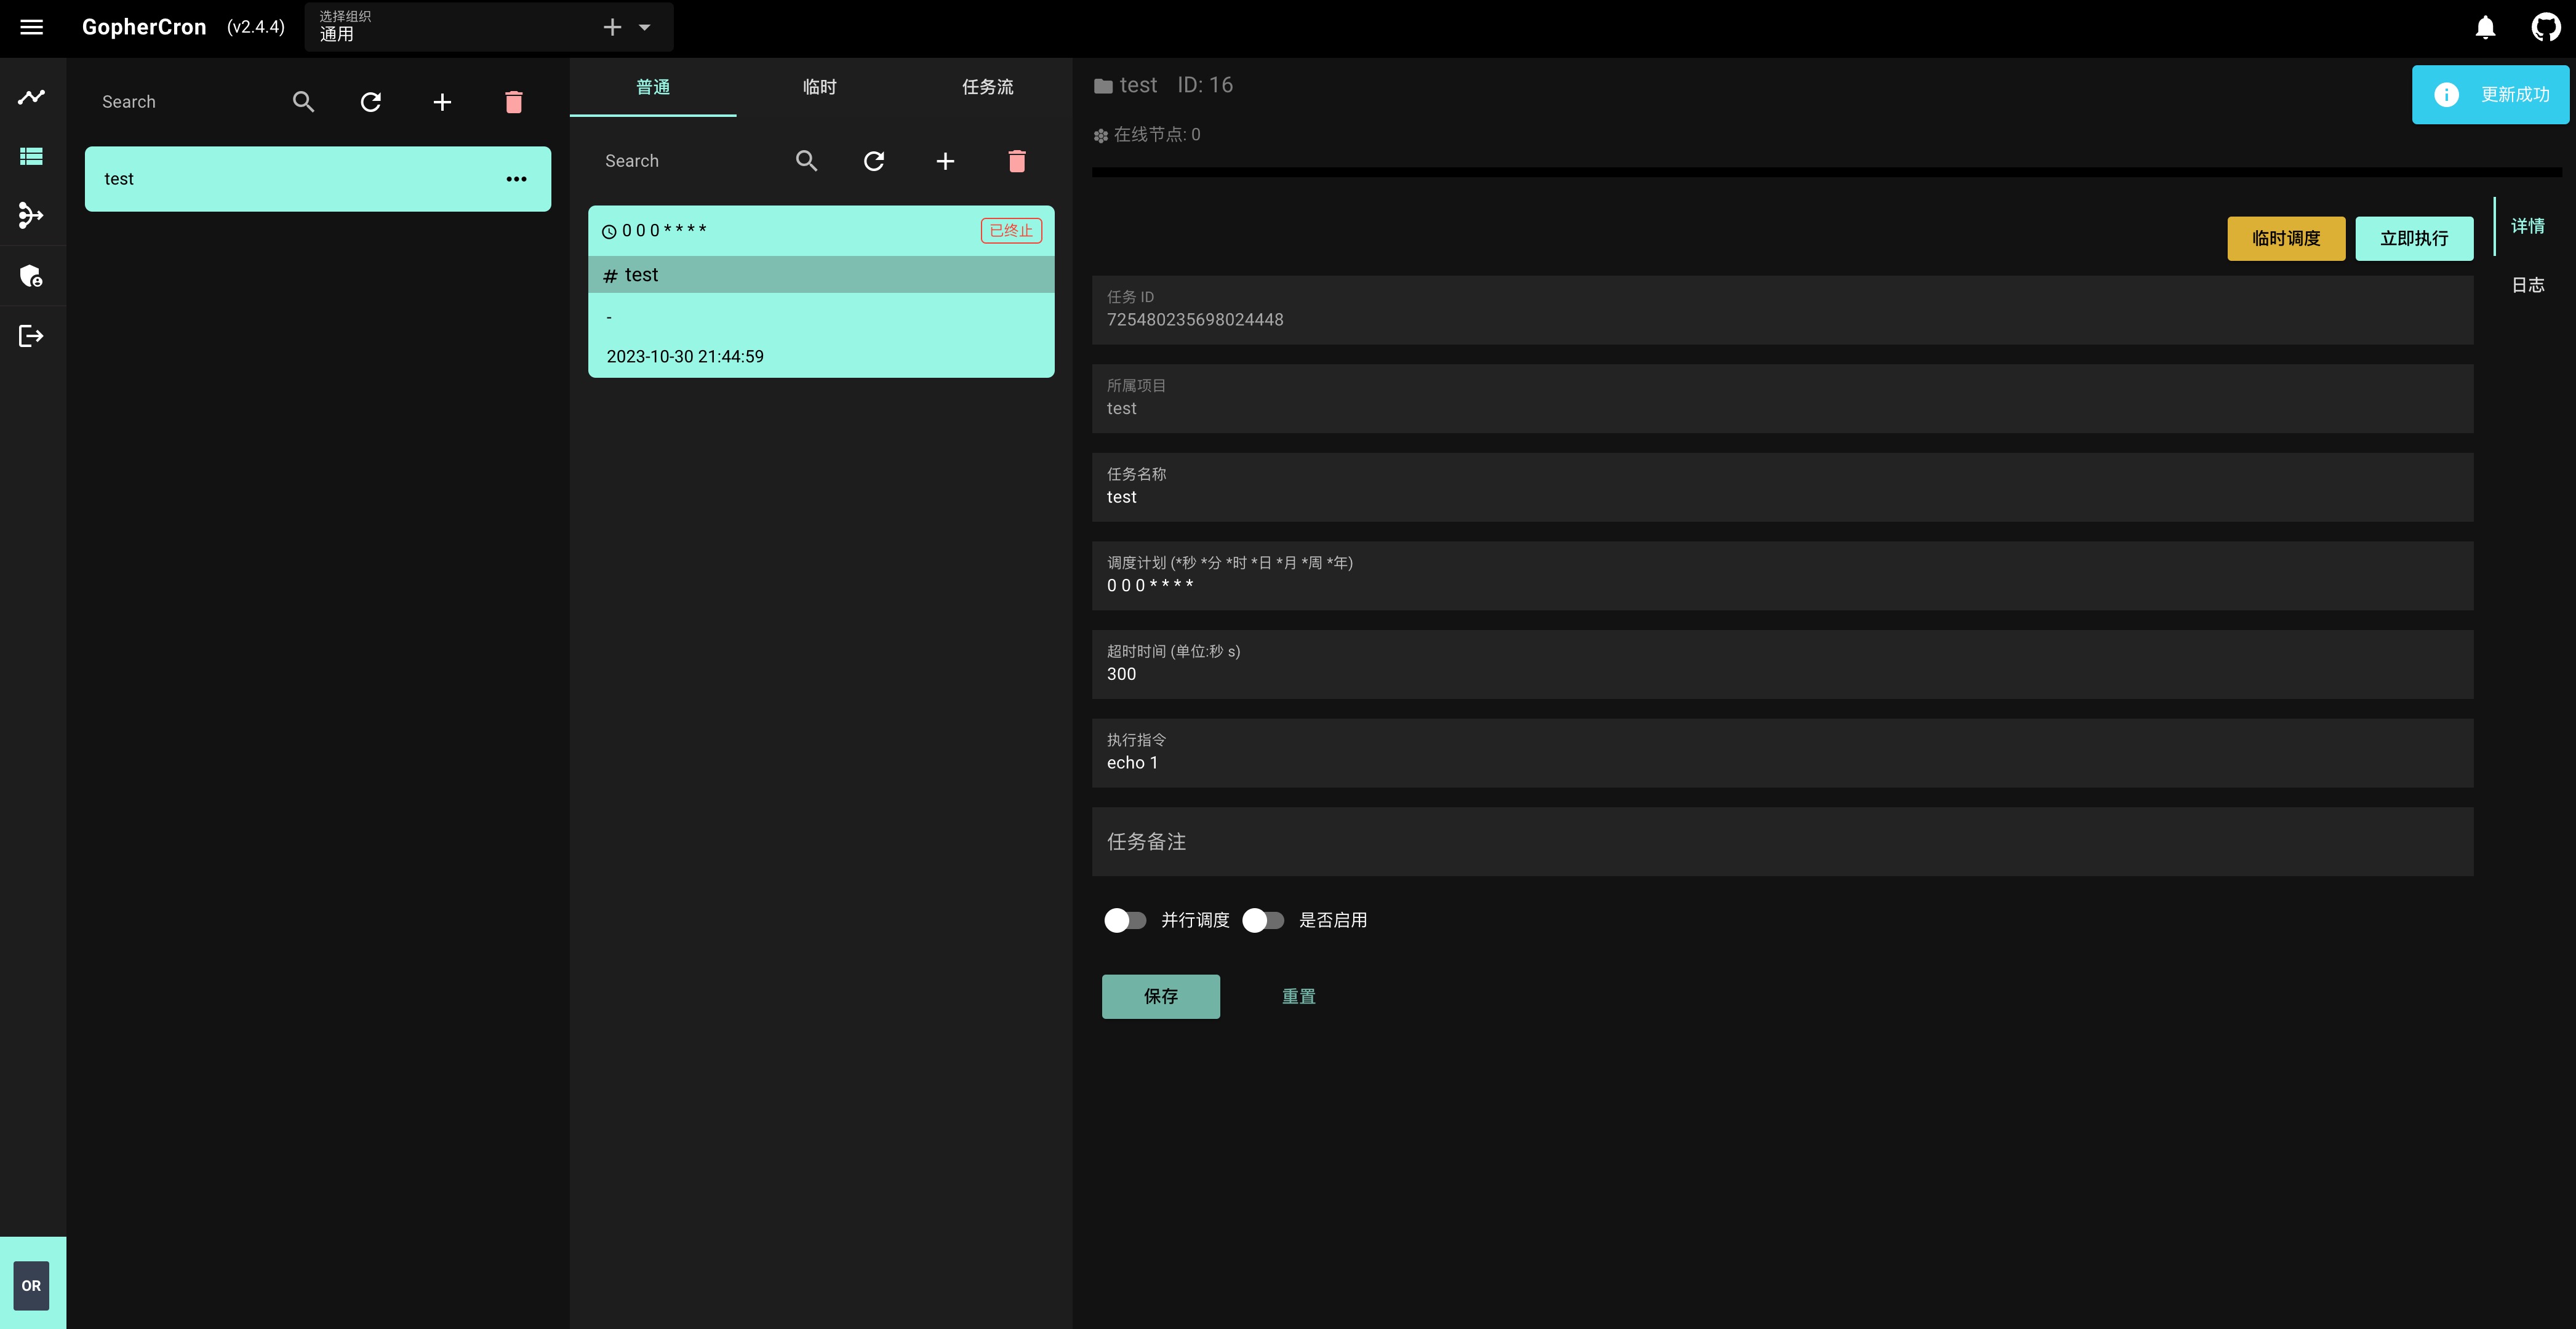The height and width of the screenshot is (1329, 2576).
Task: Enable the 是否启用 switch
Action: coord(1263,920)
